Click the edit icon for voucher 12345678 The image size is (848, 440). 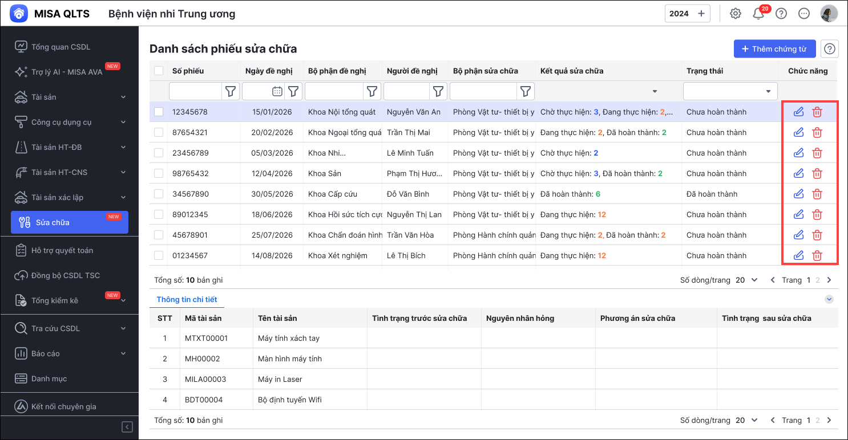pyautogui.click(x=798, y=112)
